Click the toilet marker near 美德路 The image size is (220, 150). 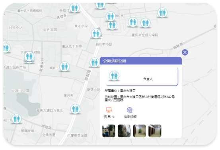[x=74, y=8]
